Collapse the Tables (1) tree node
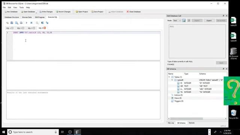Image resolution: width=240 pixels, height=135 pixels. 169,77
